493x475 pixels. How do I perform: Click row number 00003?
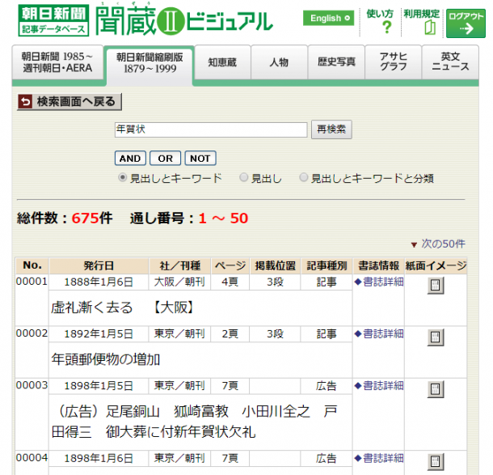32,385
